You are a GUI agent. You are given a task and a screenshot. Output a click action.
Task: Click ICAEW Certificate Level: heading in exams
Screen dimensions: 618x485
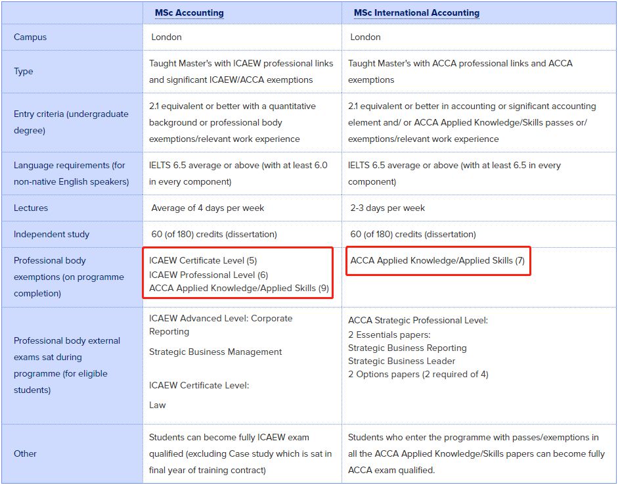[199, 385]
